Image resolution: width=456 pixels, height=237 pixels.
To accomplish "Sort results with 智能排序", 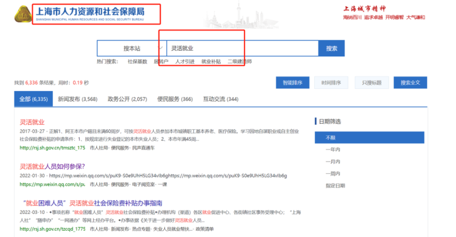I will 293,83.
